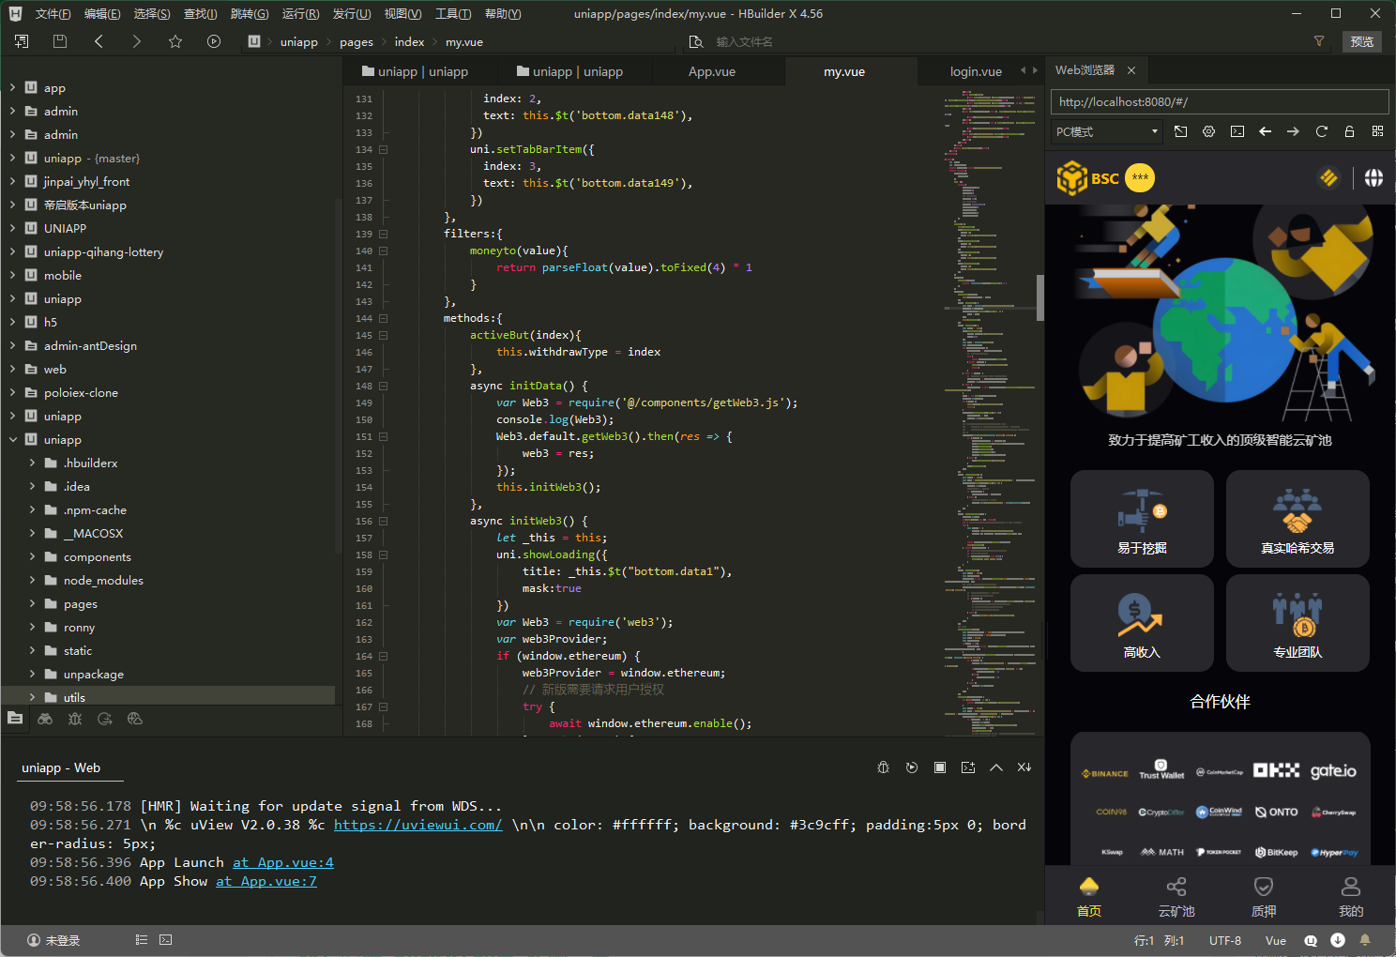Viewport: 1396px width, 957px height.
Task: Click the bookmark star icon
Action: [175, 41]
